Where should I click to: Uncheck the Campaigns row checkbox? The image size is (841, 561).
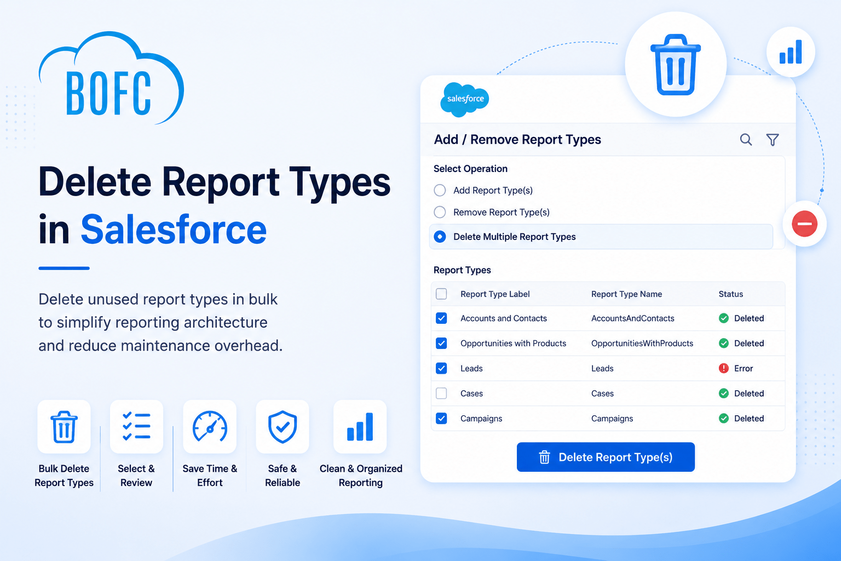(x=441, y=419)
